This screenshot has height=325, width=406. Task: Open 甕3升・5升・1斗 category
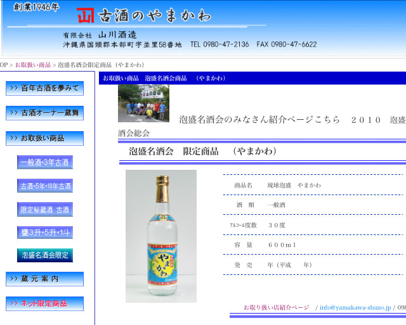pyautogui.click(x=45, y=233)
